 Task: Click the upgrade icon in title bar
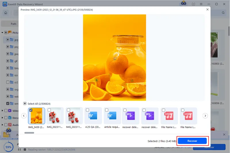pos(193,4)
